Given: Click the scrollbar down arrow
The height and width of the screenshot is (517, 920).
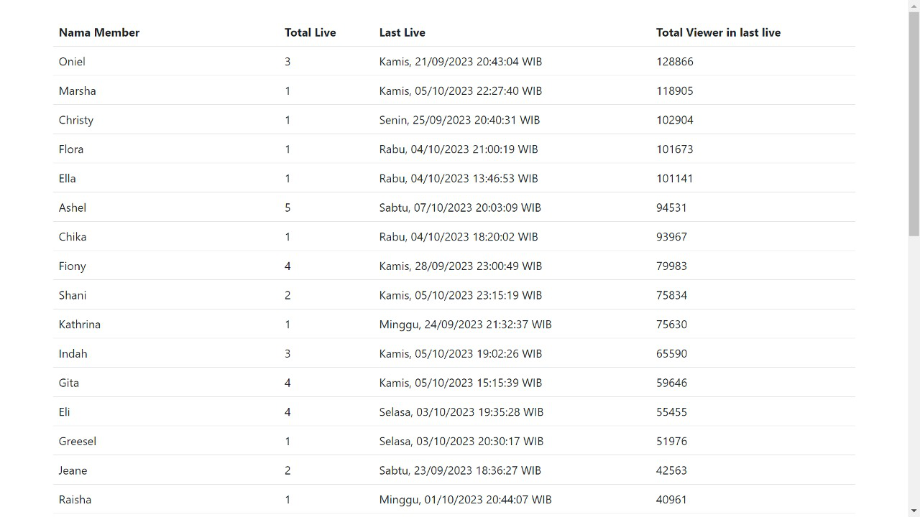Looking at the screenshot, I should coord(914,511).
